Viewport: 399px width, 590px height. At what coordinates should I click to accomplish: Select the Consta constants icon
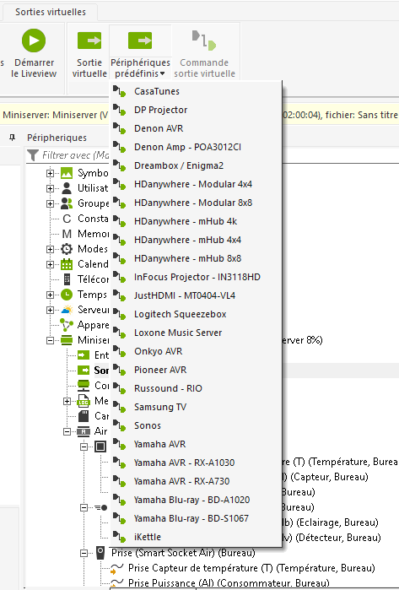67,219
